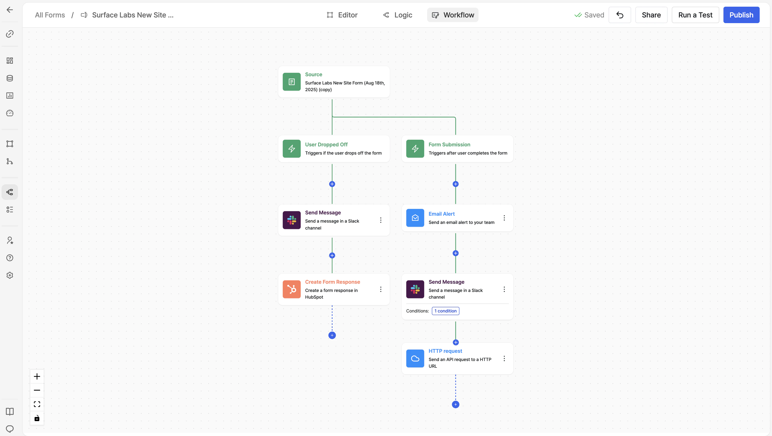Image resolution: width=772 pixels, height=436 pixels.
Task: Open the bar chart analytics icon
Action: [10, 96]
